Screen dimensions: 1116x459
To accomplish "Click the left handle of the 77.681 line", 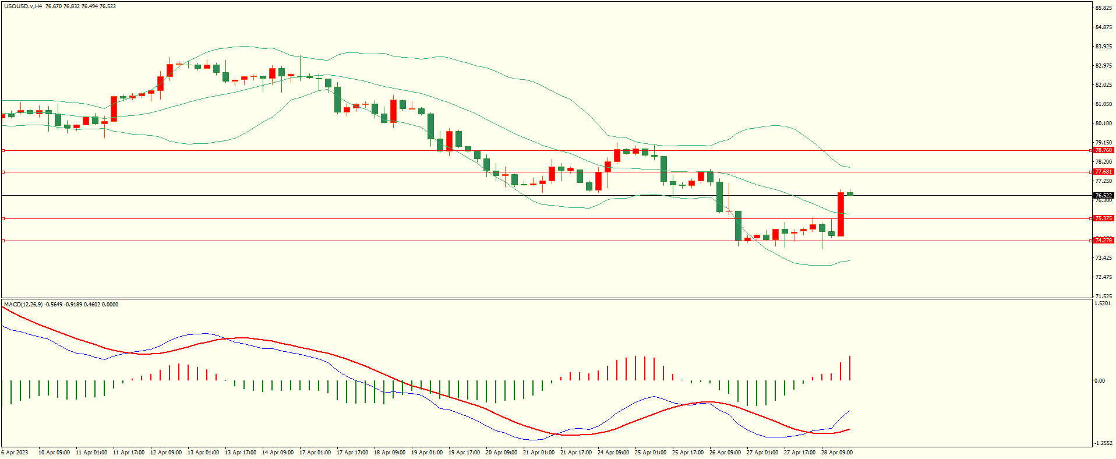I will click(x=3, y=172).
